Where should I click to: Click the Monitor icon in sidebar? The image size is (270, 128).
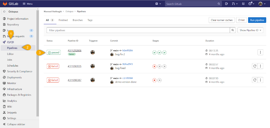pos(4,83)
